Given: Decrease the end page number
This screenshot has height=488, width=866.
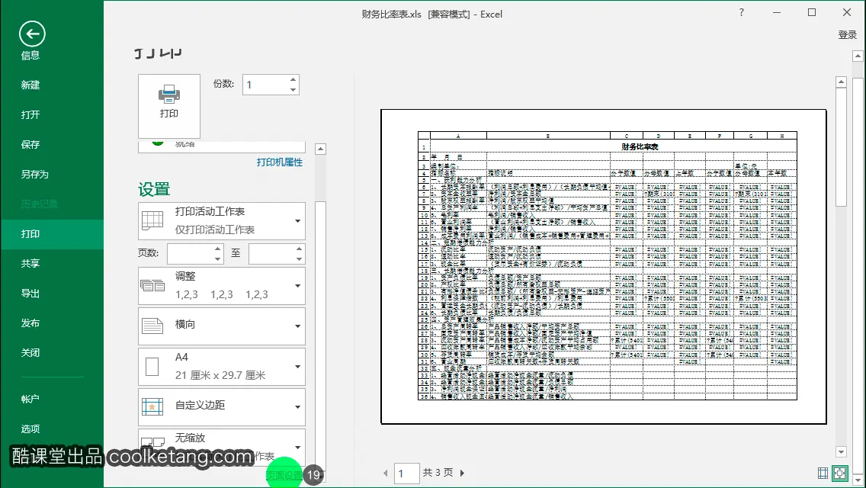Looking at the screenshot, I should (300, 258).
